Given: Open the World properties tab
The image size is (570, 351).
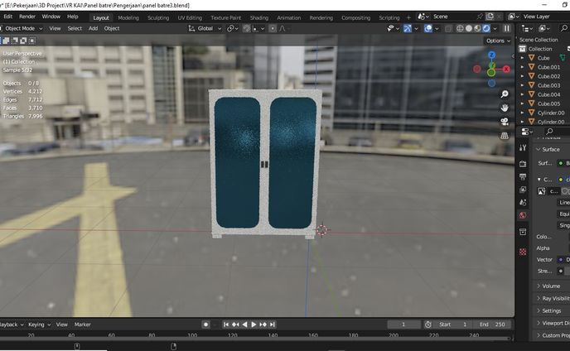Looking at the screenshot, I should 523,215.
